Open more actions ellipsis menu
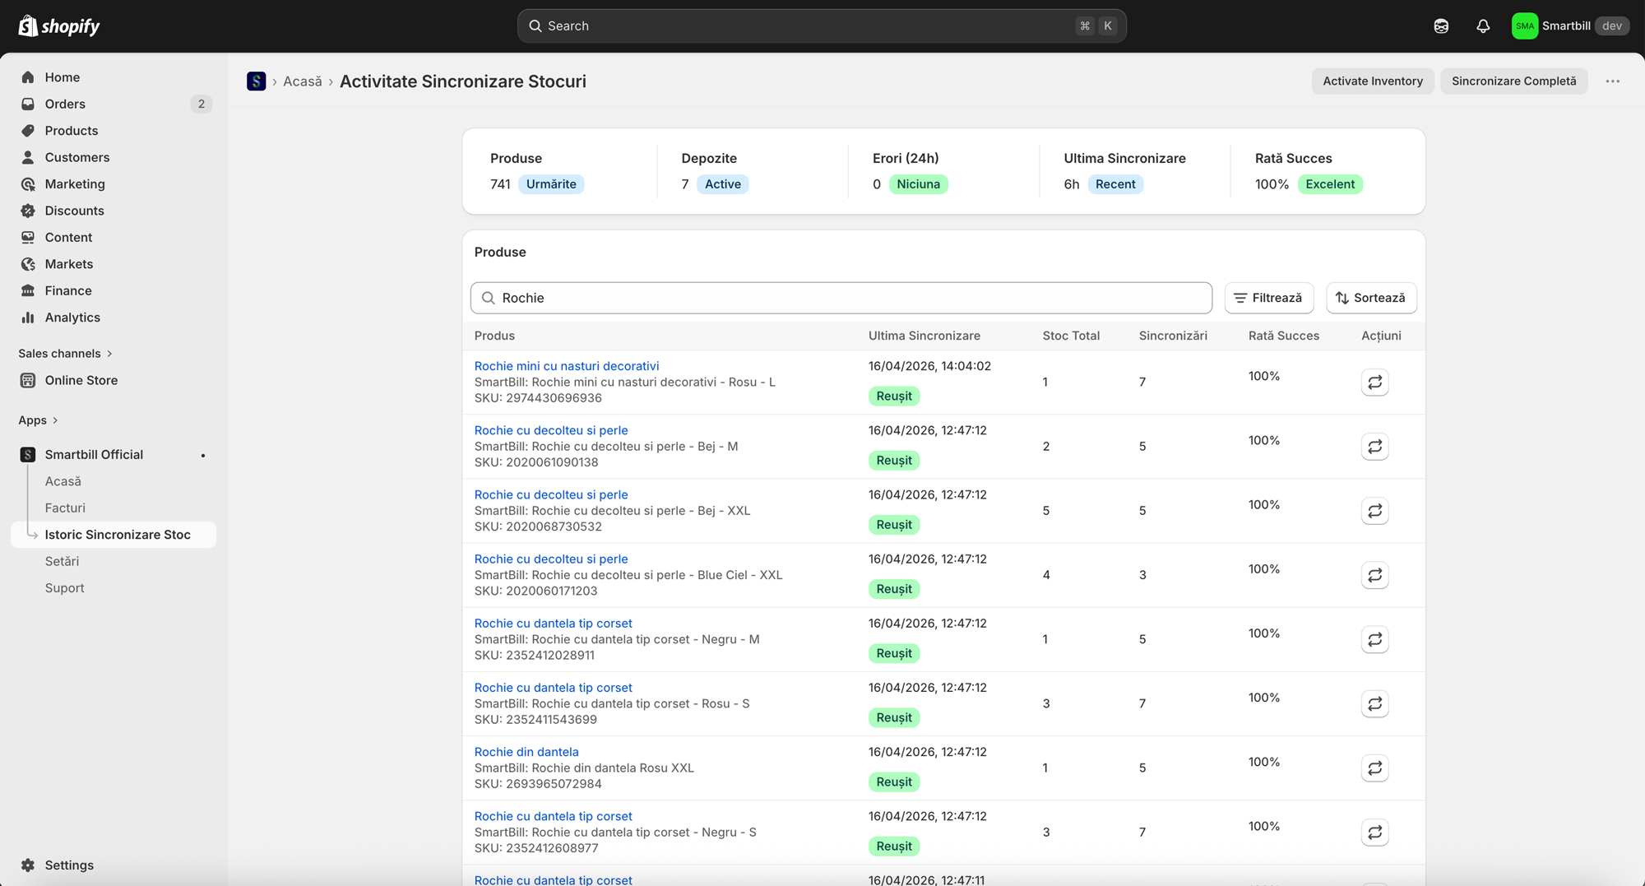Image resolution: width=1645 pixels, height=886 pixels. (1612, 81)
